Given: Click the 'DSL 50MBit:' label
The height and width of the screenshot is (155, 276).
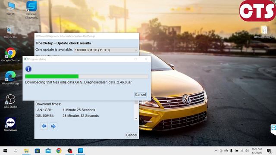Looking at the screenshot, I should point(45,116).
